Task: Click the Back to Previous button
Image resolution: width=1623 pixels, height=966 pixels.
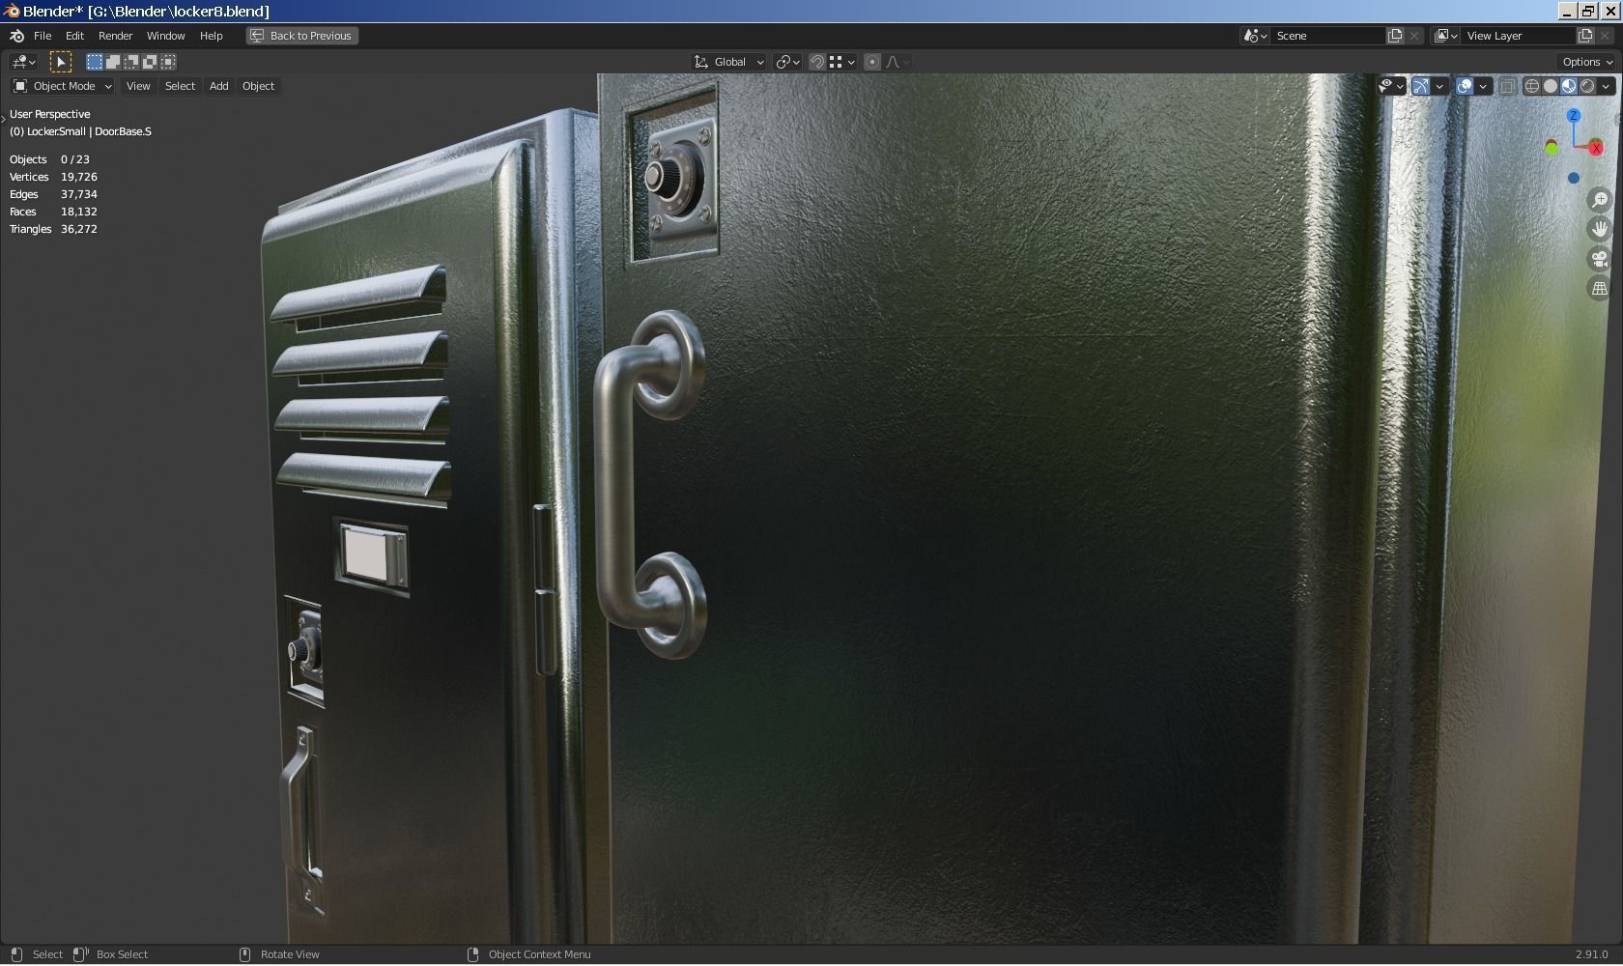Action: click(301, 36)
